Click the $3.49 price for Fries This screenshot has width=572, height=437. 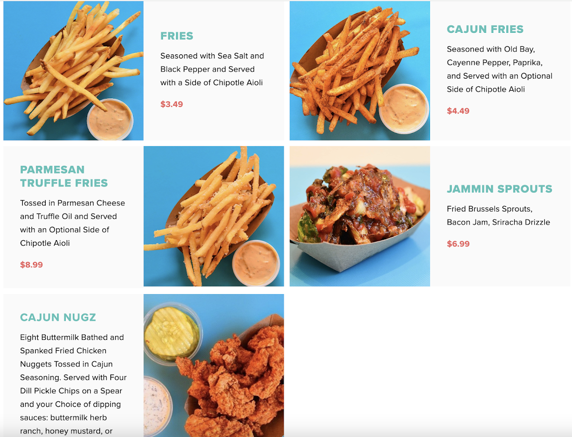[x=172, y=104]
